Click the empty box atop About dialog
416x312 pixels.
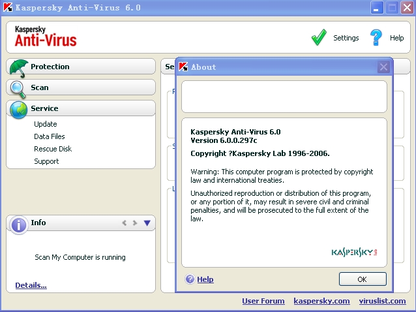(x=284, y=97)
